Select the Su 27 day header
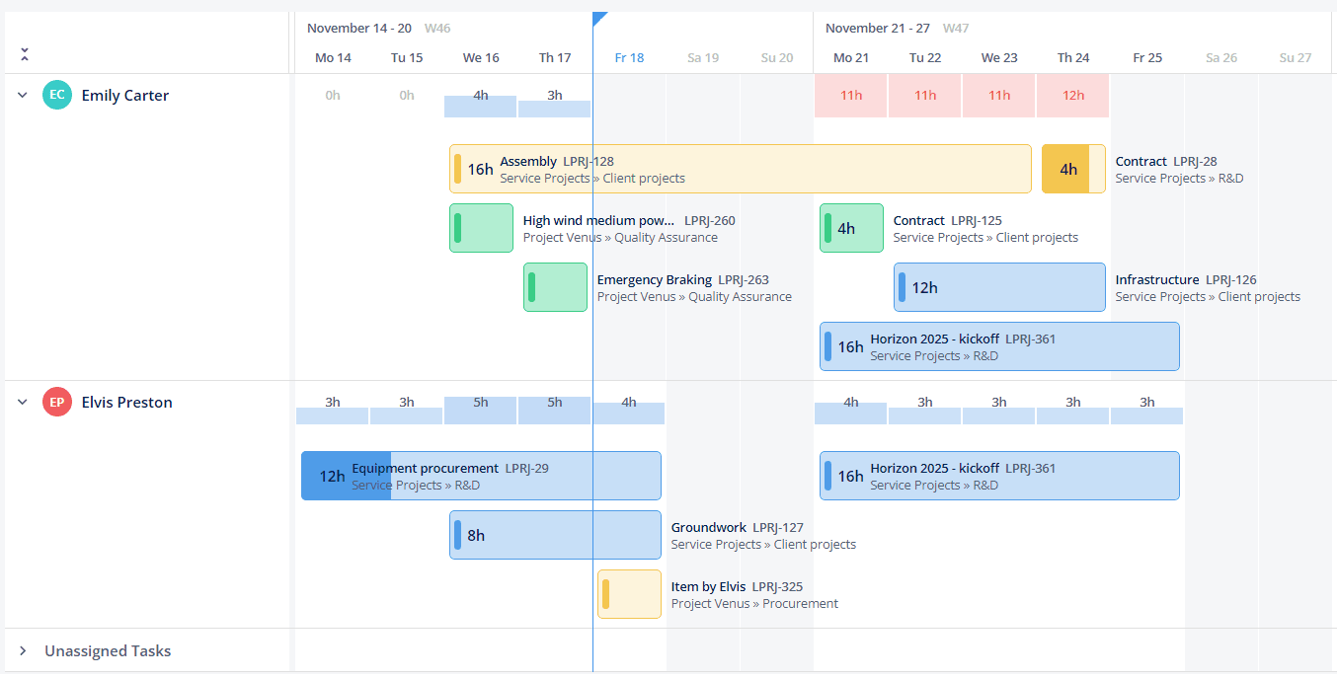 click(x=1296, y=58)
